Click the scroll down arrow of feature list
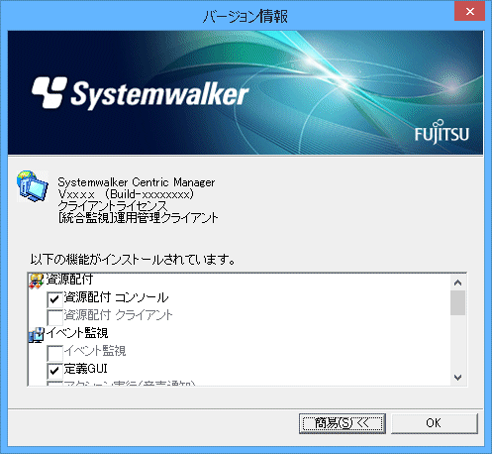The width and height of the screenshot is (492, 454). point(457,377)
